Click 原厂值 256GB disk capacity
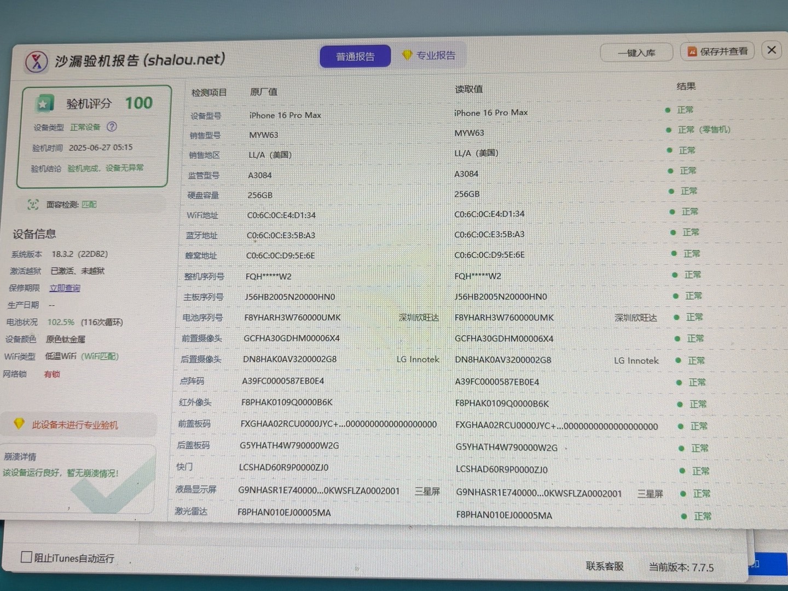This screenshot has height=591, width=788. pyautogui.click(x=260, y=195)
